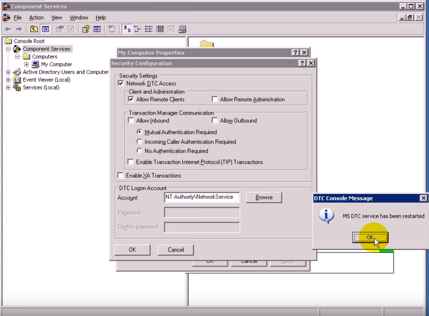Enable XA Transactions checkbox
This screenshot has width=429, height=316.
(x=121, y=176)
